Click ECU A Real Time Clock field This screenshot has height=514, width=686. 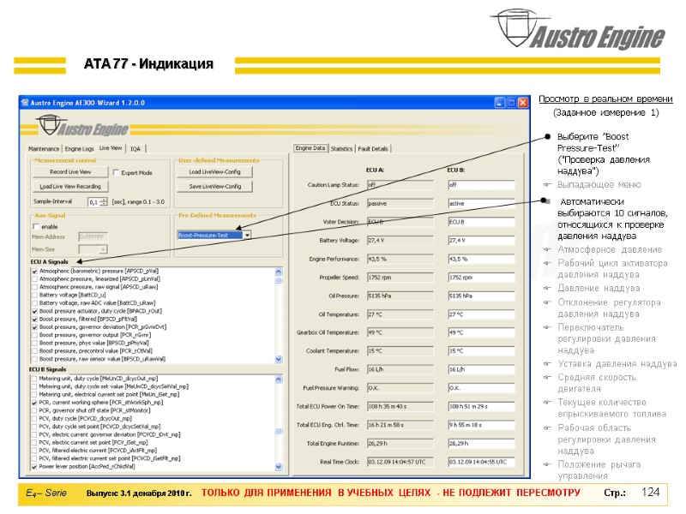pos(400,462)
